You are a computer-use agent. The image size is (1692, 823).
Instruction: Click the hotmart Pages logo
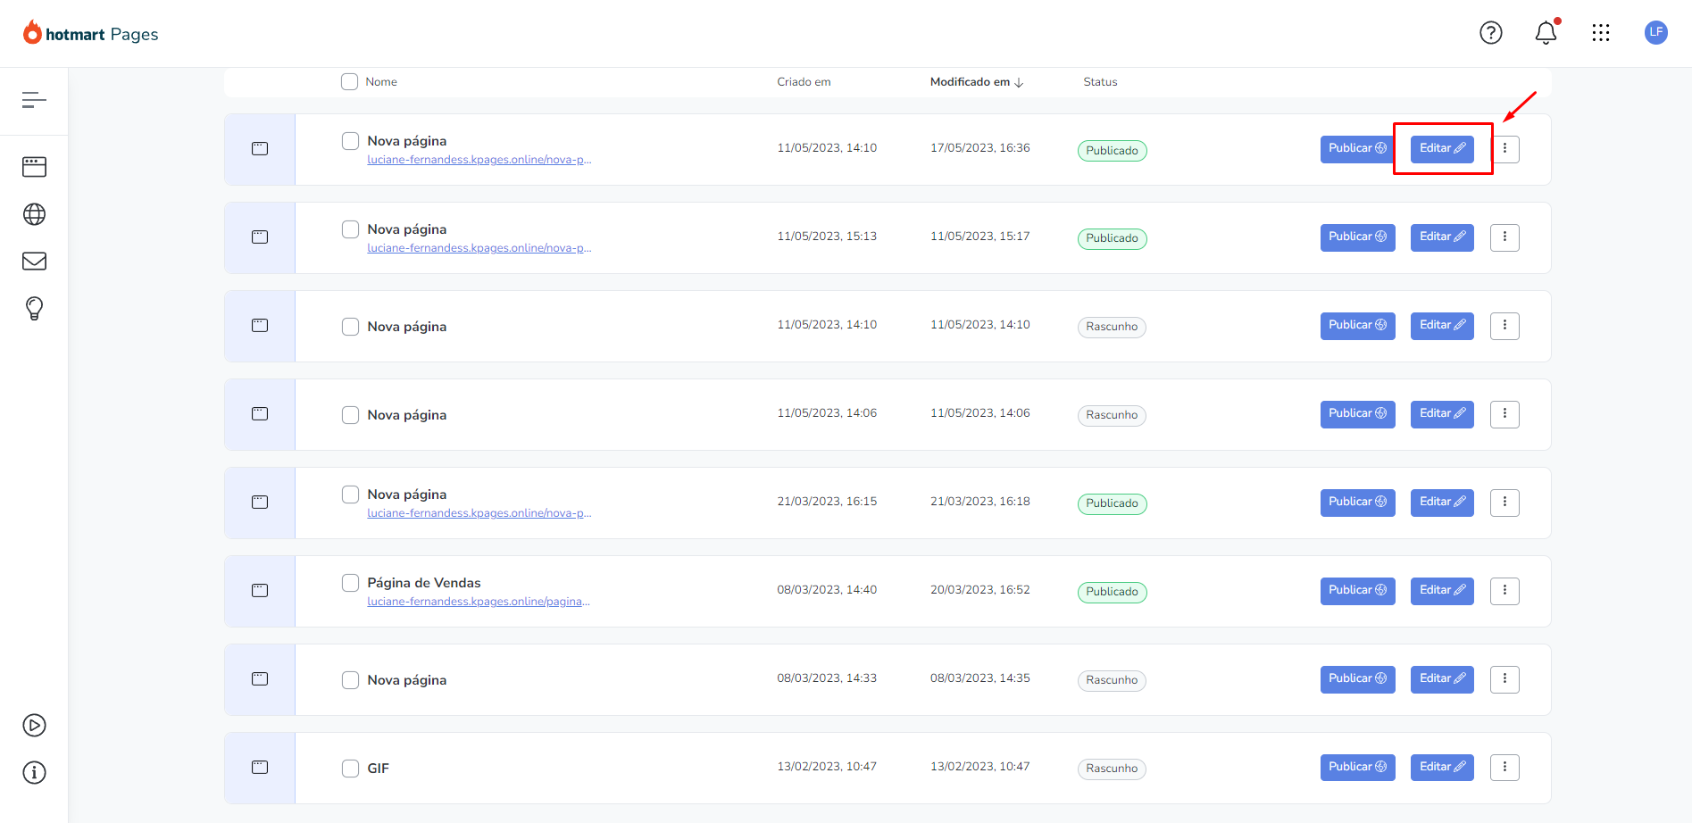click(91, 34)
